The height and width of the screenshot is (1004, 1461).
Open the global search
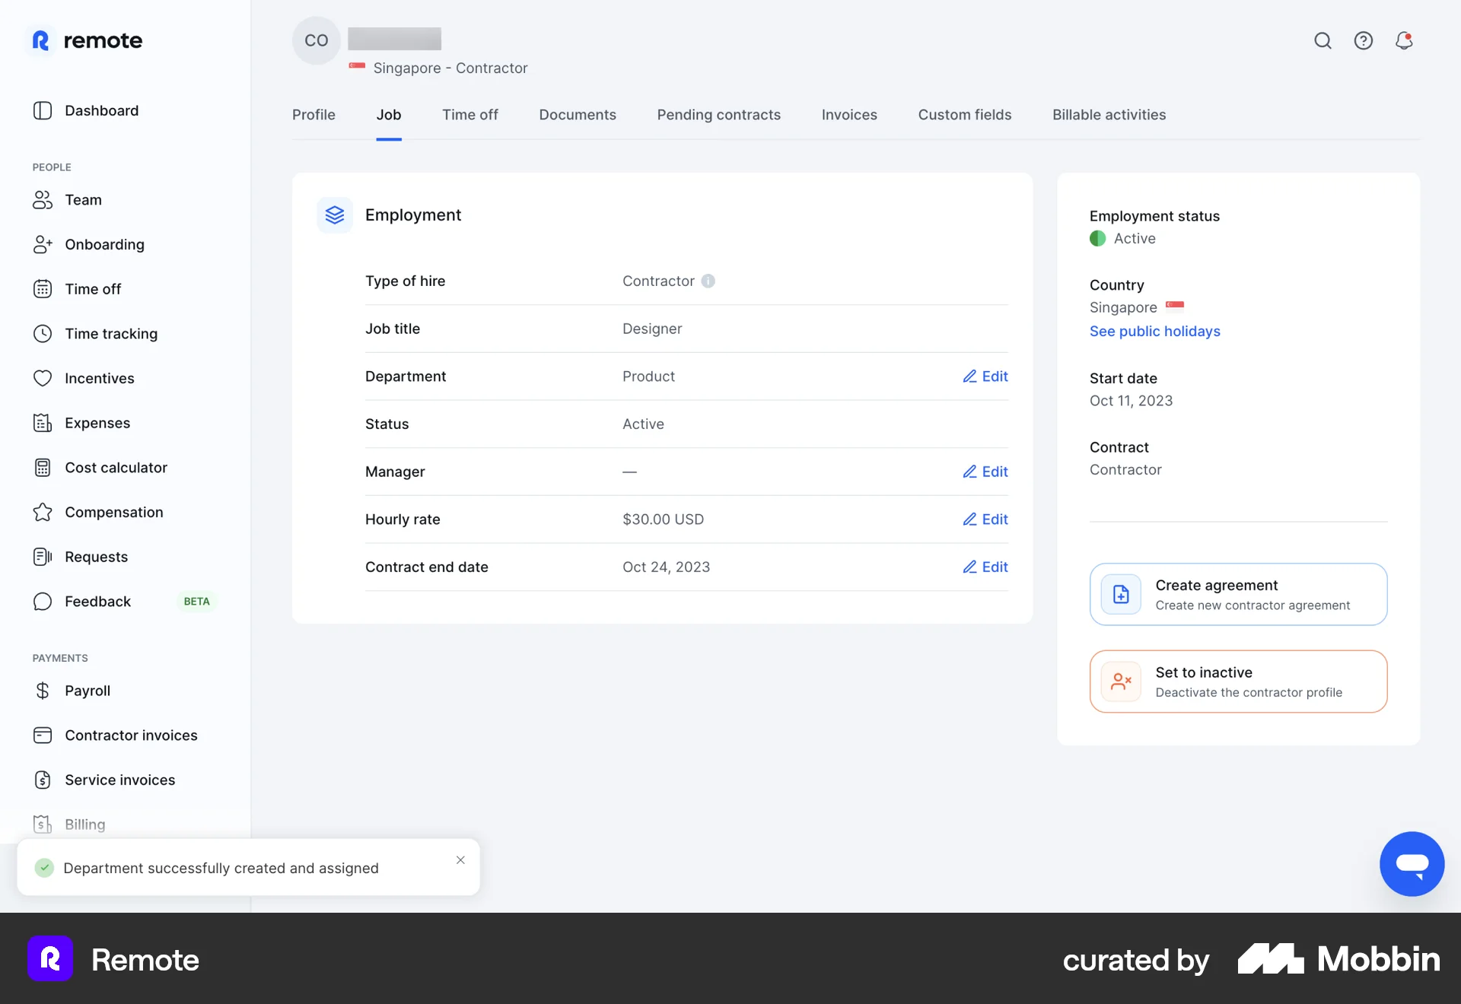click(1323, 40)
